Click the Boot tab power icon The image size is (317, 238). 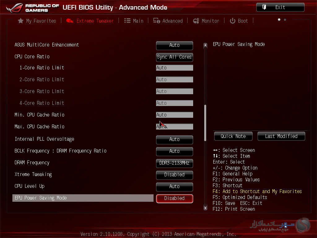(x=232, y=21)
